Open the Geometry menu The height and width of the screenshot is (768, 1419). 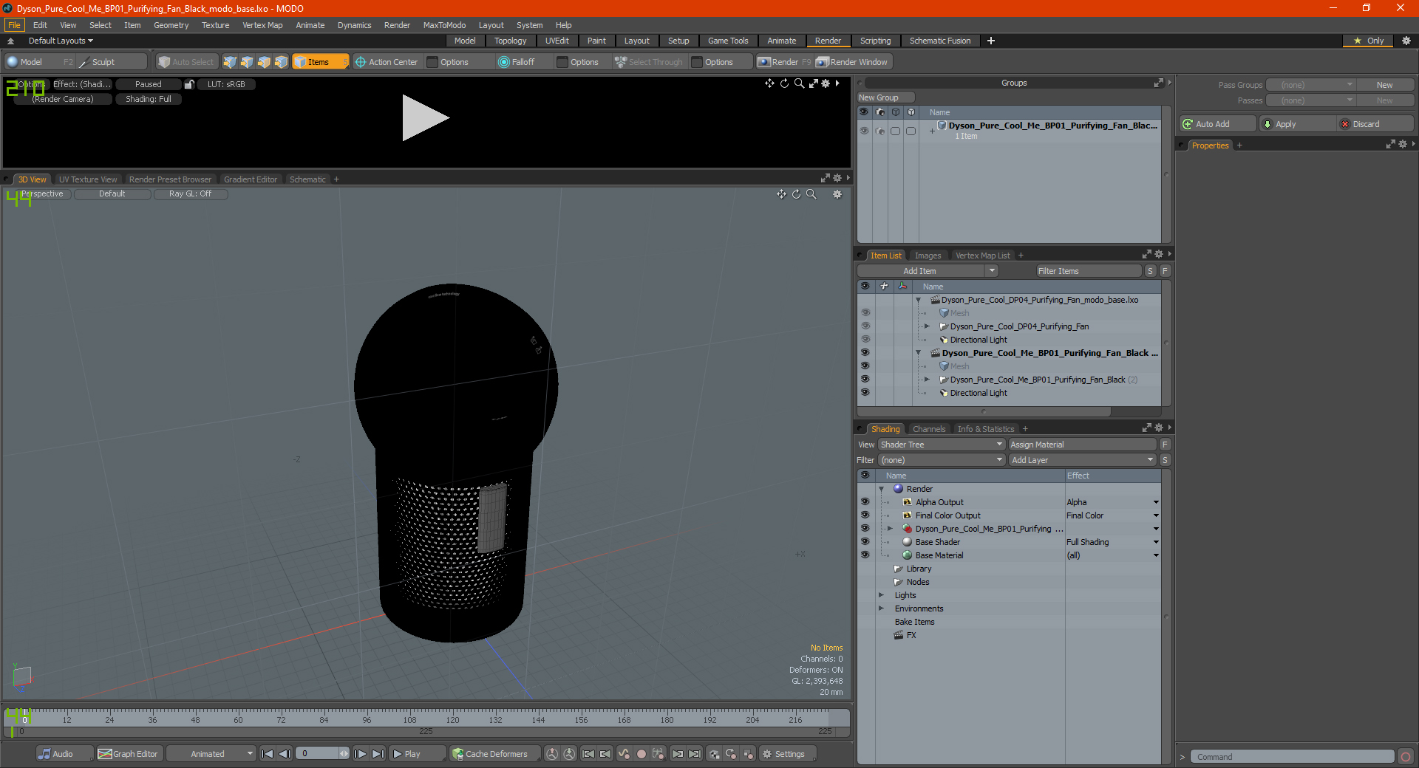(x=171, y=25)
